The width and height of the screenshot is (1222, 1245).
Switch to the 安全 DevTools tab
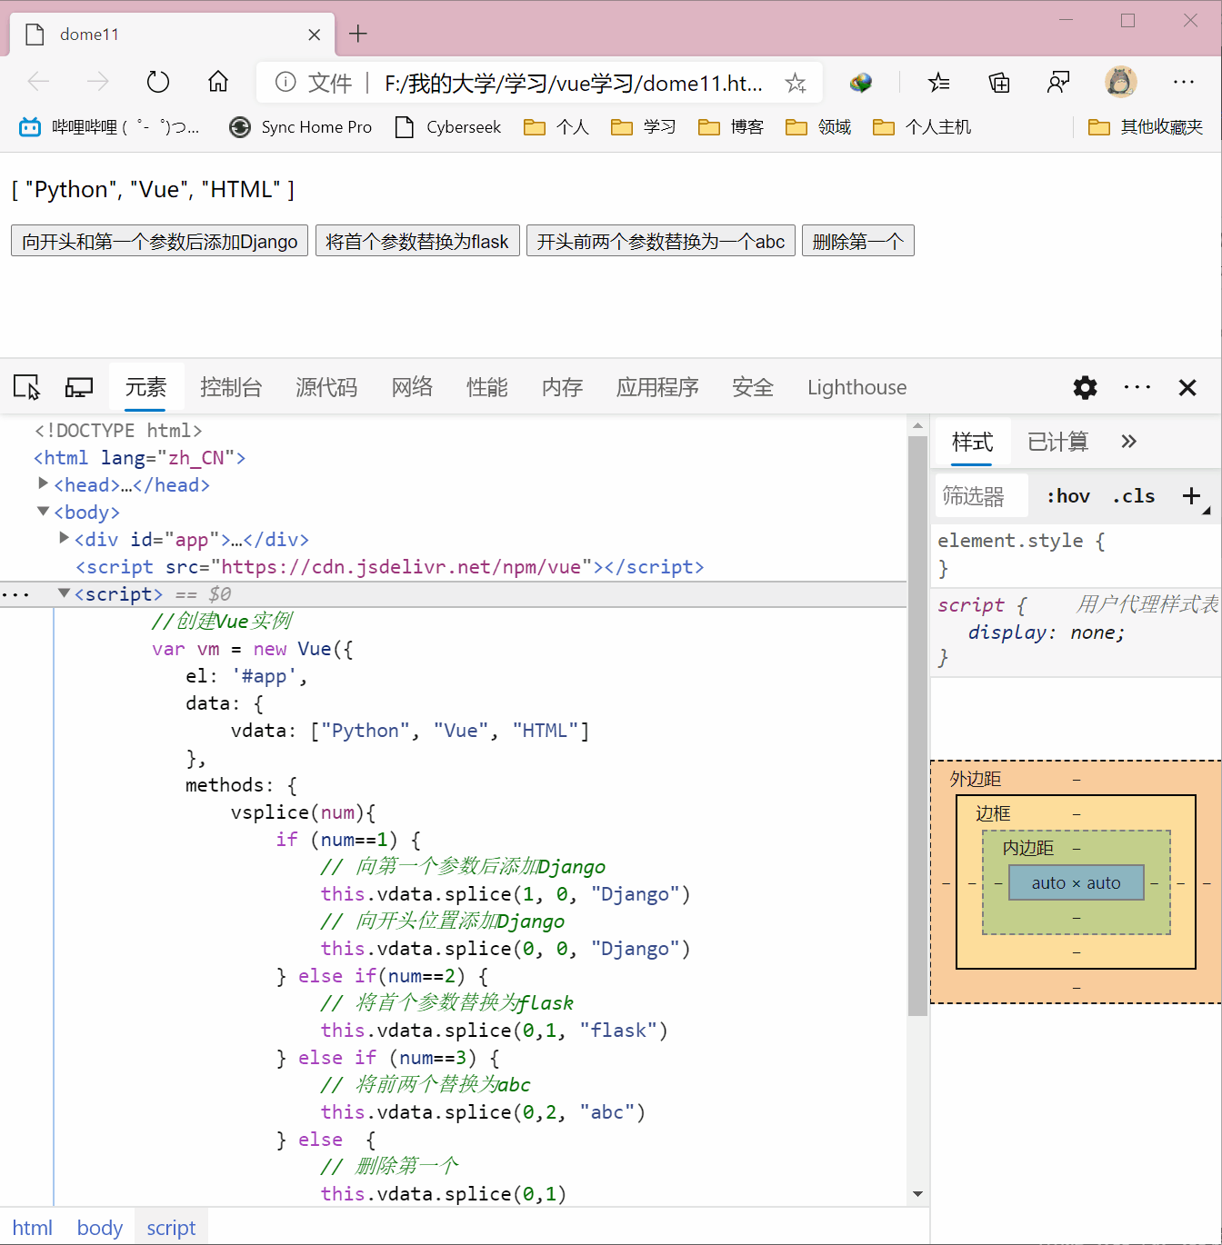[x=753, y=387]
